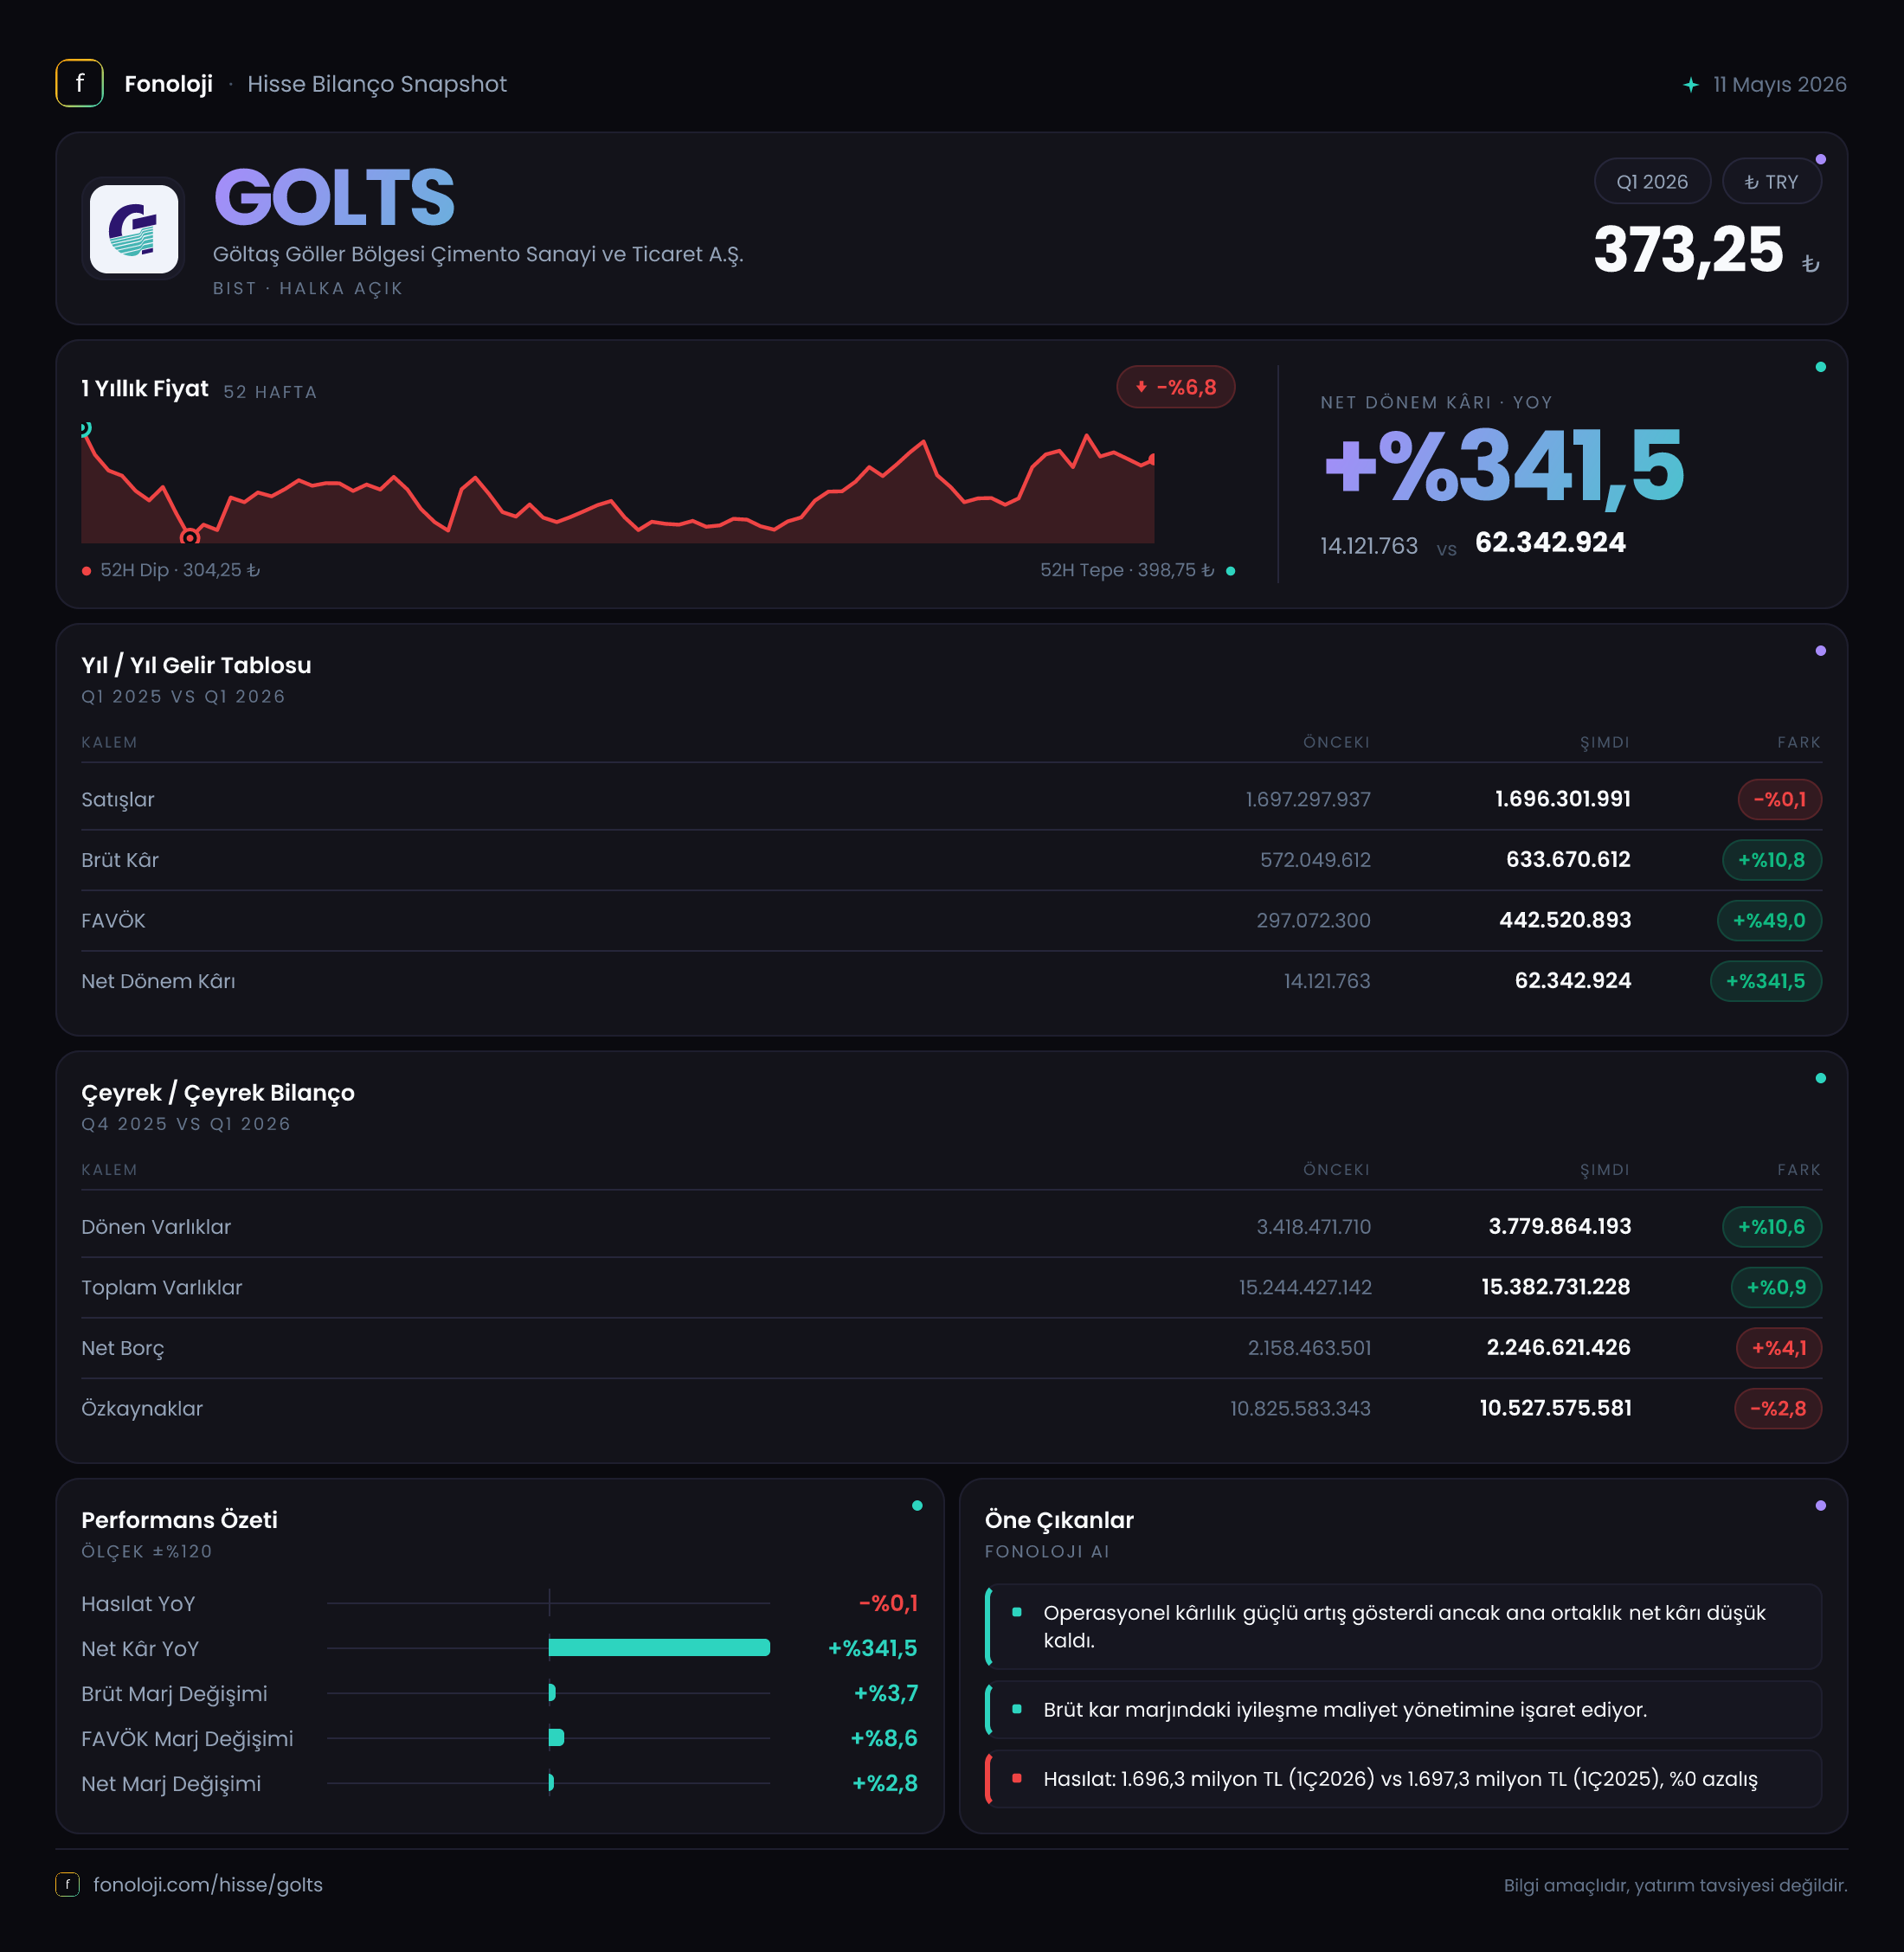Image resolution: width=1904 pixels, height=1952 pixels.
Task: Click the Özkaynaklar -%2,8 badge
Action: click(x=1778, y=1408)
